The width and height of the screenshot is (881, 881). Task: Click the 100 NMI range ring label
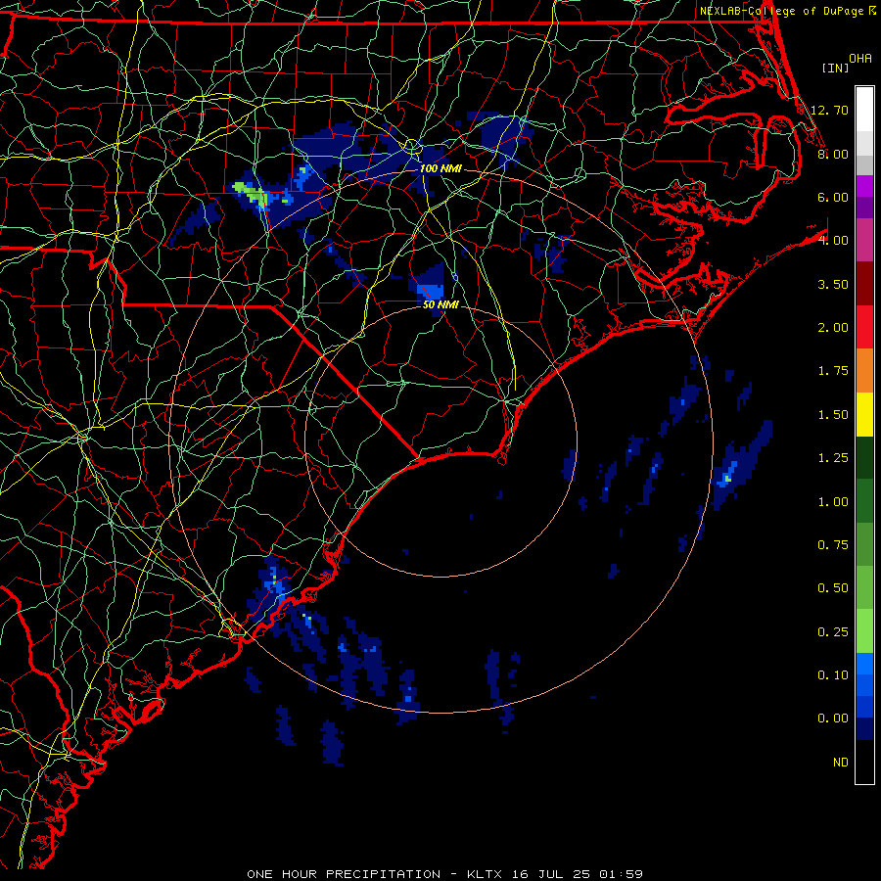[440, 168]
